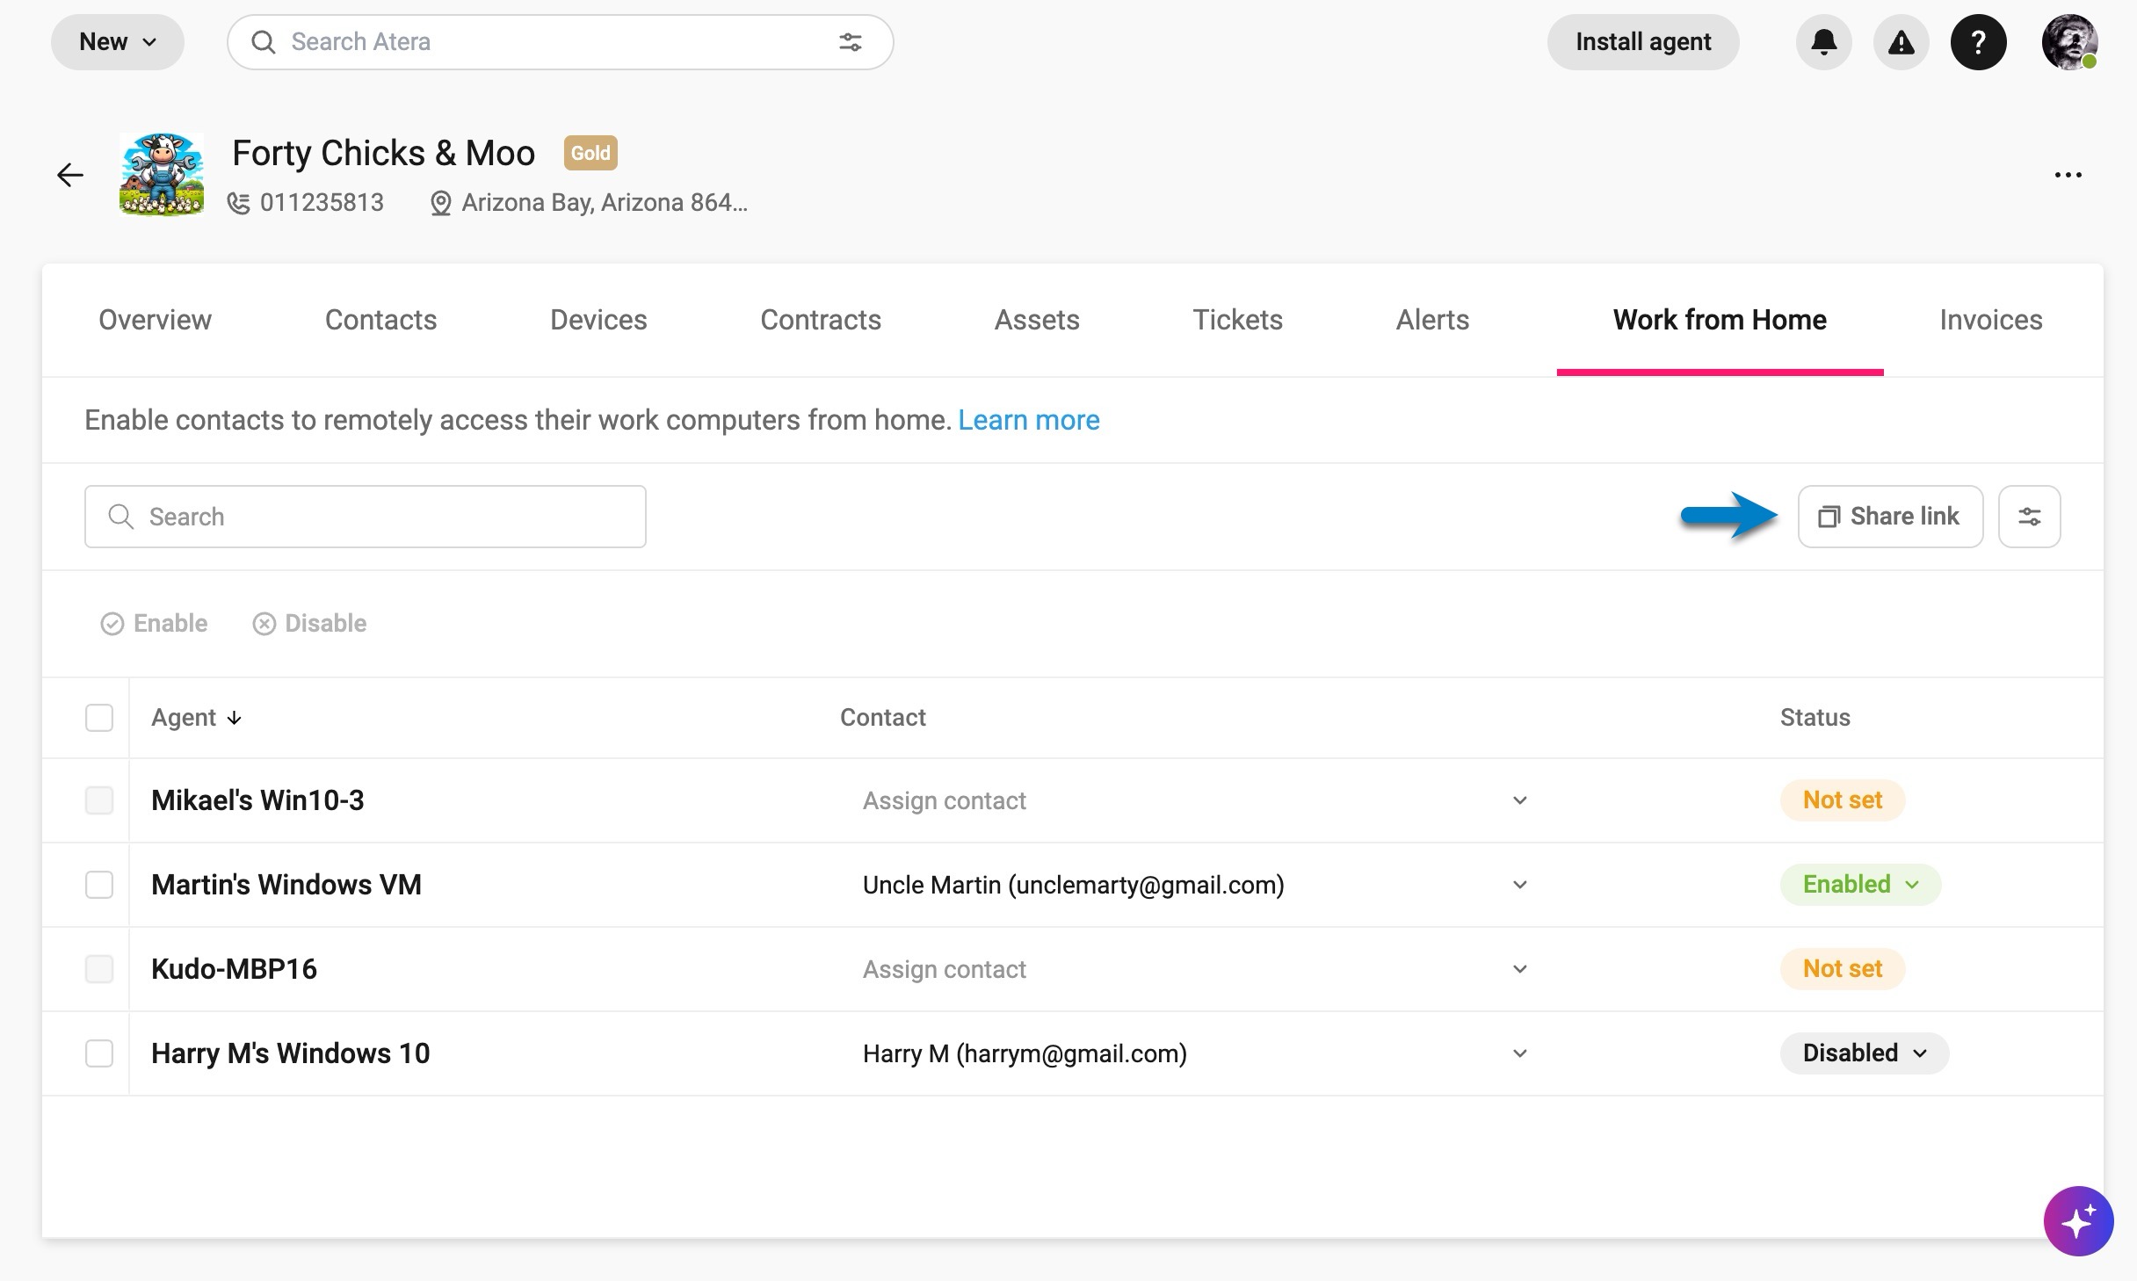Open the help question mark icon
Screen dimensions: 2137x1281
(1978, 42)
